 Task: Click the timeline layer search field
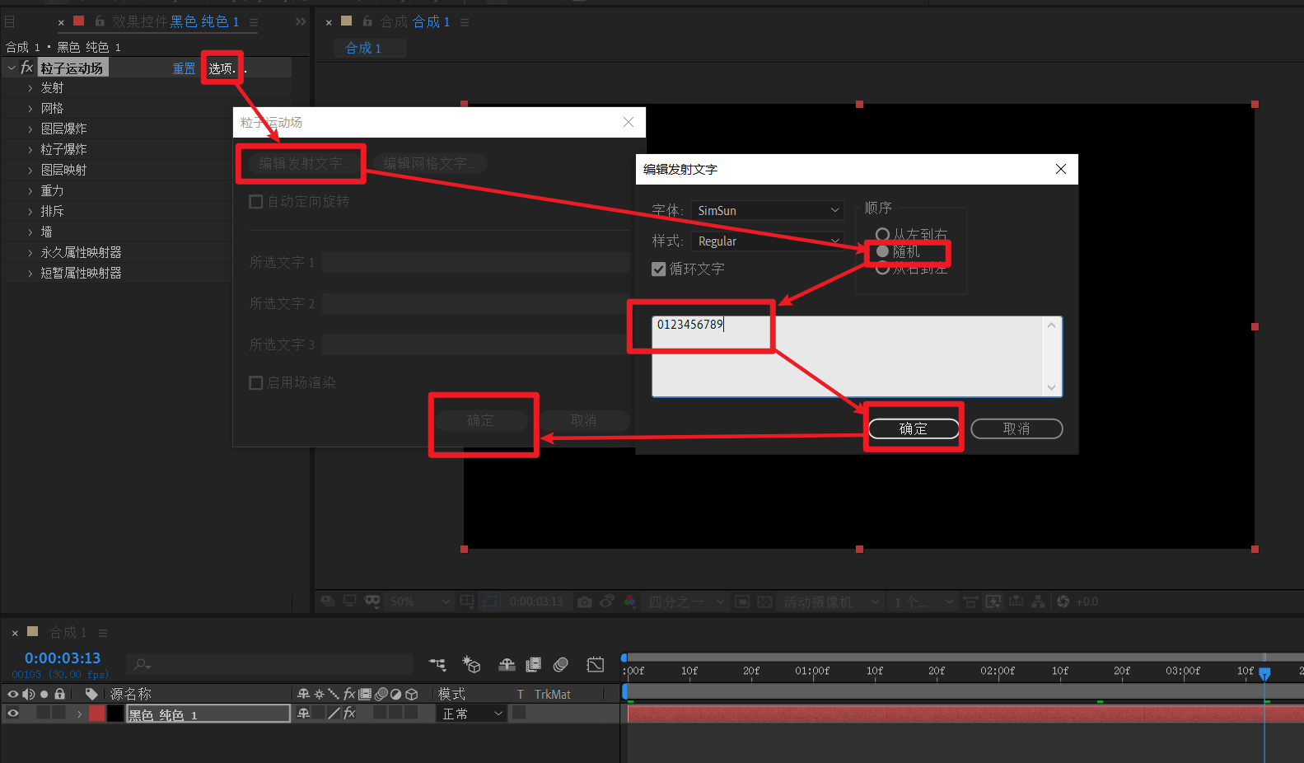(x=270, y=664)
